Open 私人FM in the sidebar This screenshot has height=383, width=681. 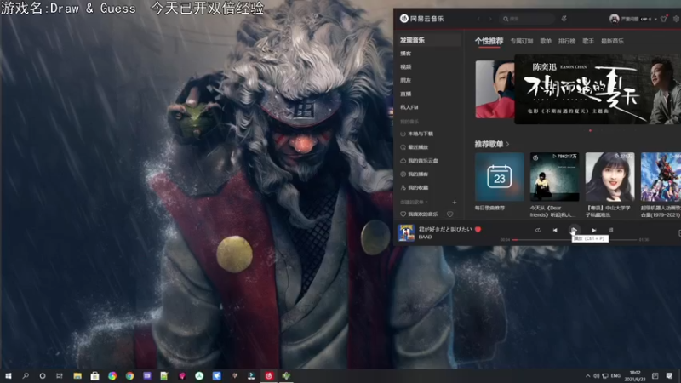coord(409,107)
